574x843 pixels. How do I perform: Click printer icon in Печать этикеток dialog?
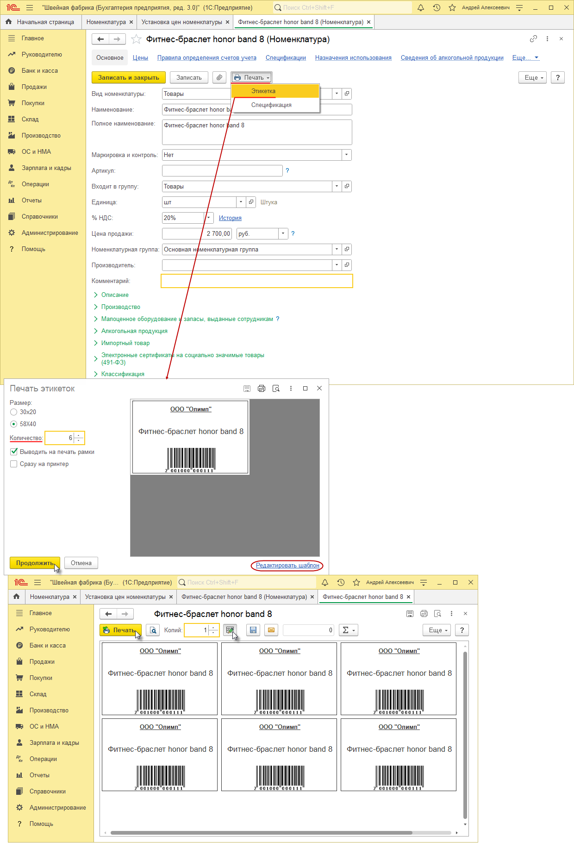[x=262, y=389]
